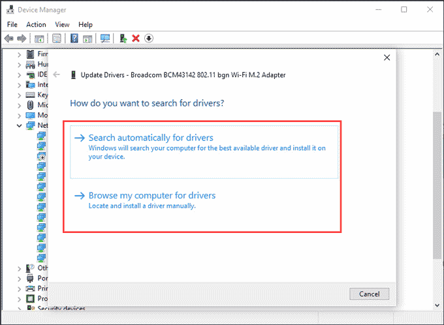444x325 pixels.
Task: Click the Processors category chip icon
Action: click(30, 299)
